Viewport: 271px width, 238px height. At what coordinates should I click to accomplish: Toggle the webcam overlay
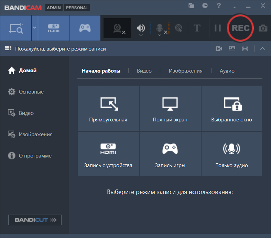coord(118,28)
